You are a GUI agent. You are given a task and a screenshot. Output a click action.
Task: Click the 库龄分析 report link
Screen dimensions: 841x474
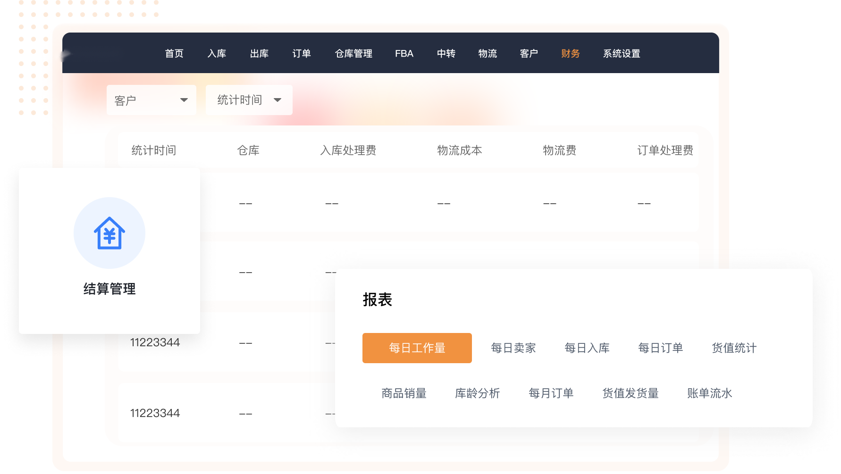point(477,393)
